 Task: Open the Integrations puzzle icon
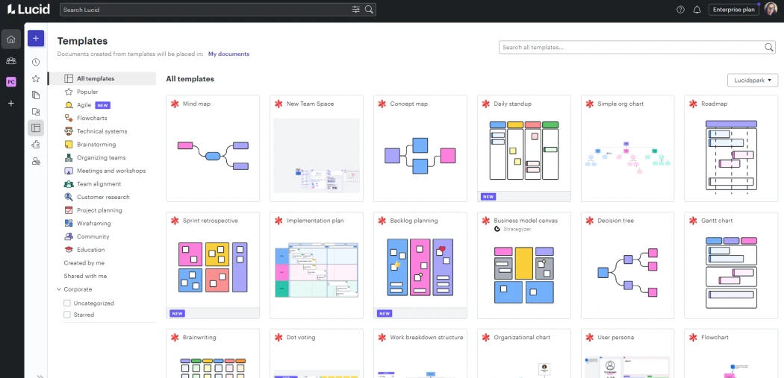click(x=36, y=145)
